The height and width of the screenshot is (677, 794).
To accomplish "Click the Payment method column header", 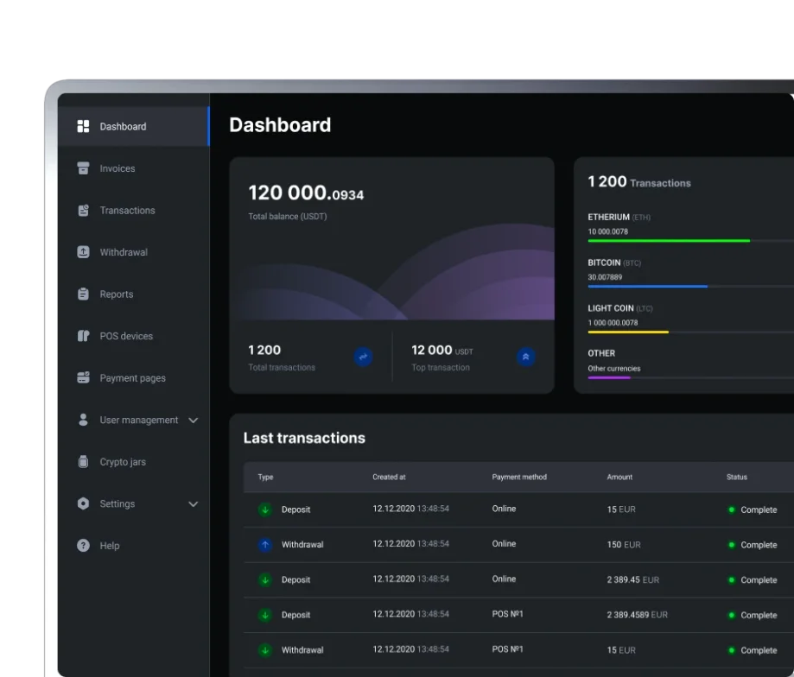I will tap(518, 477).
